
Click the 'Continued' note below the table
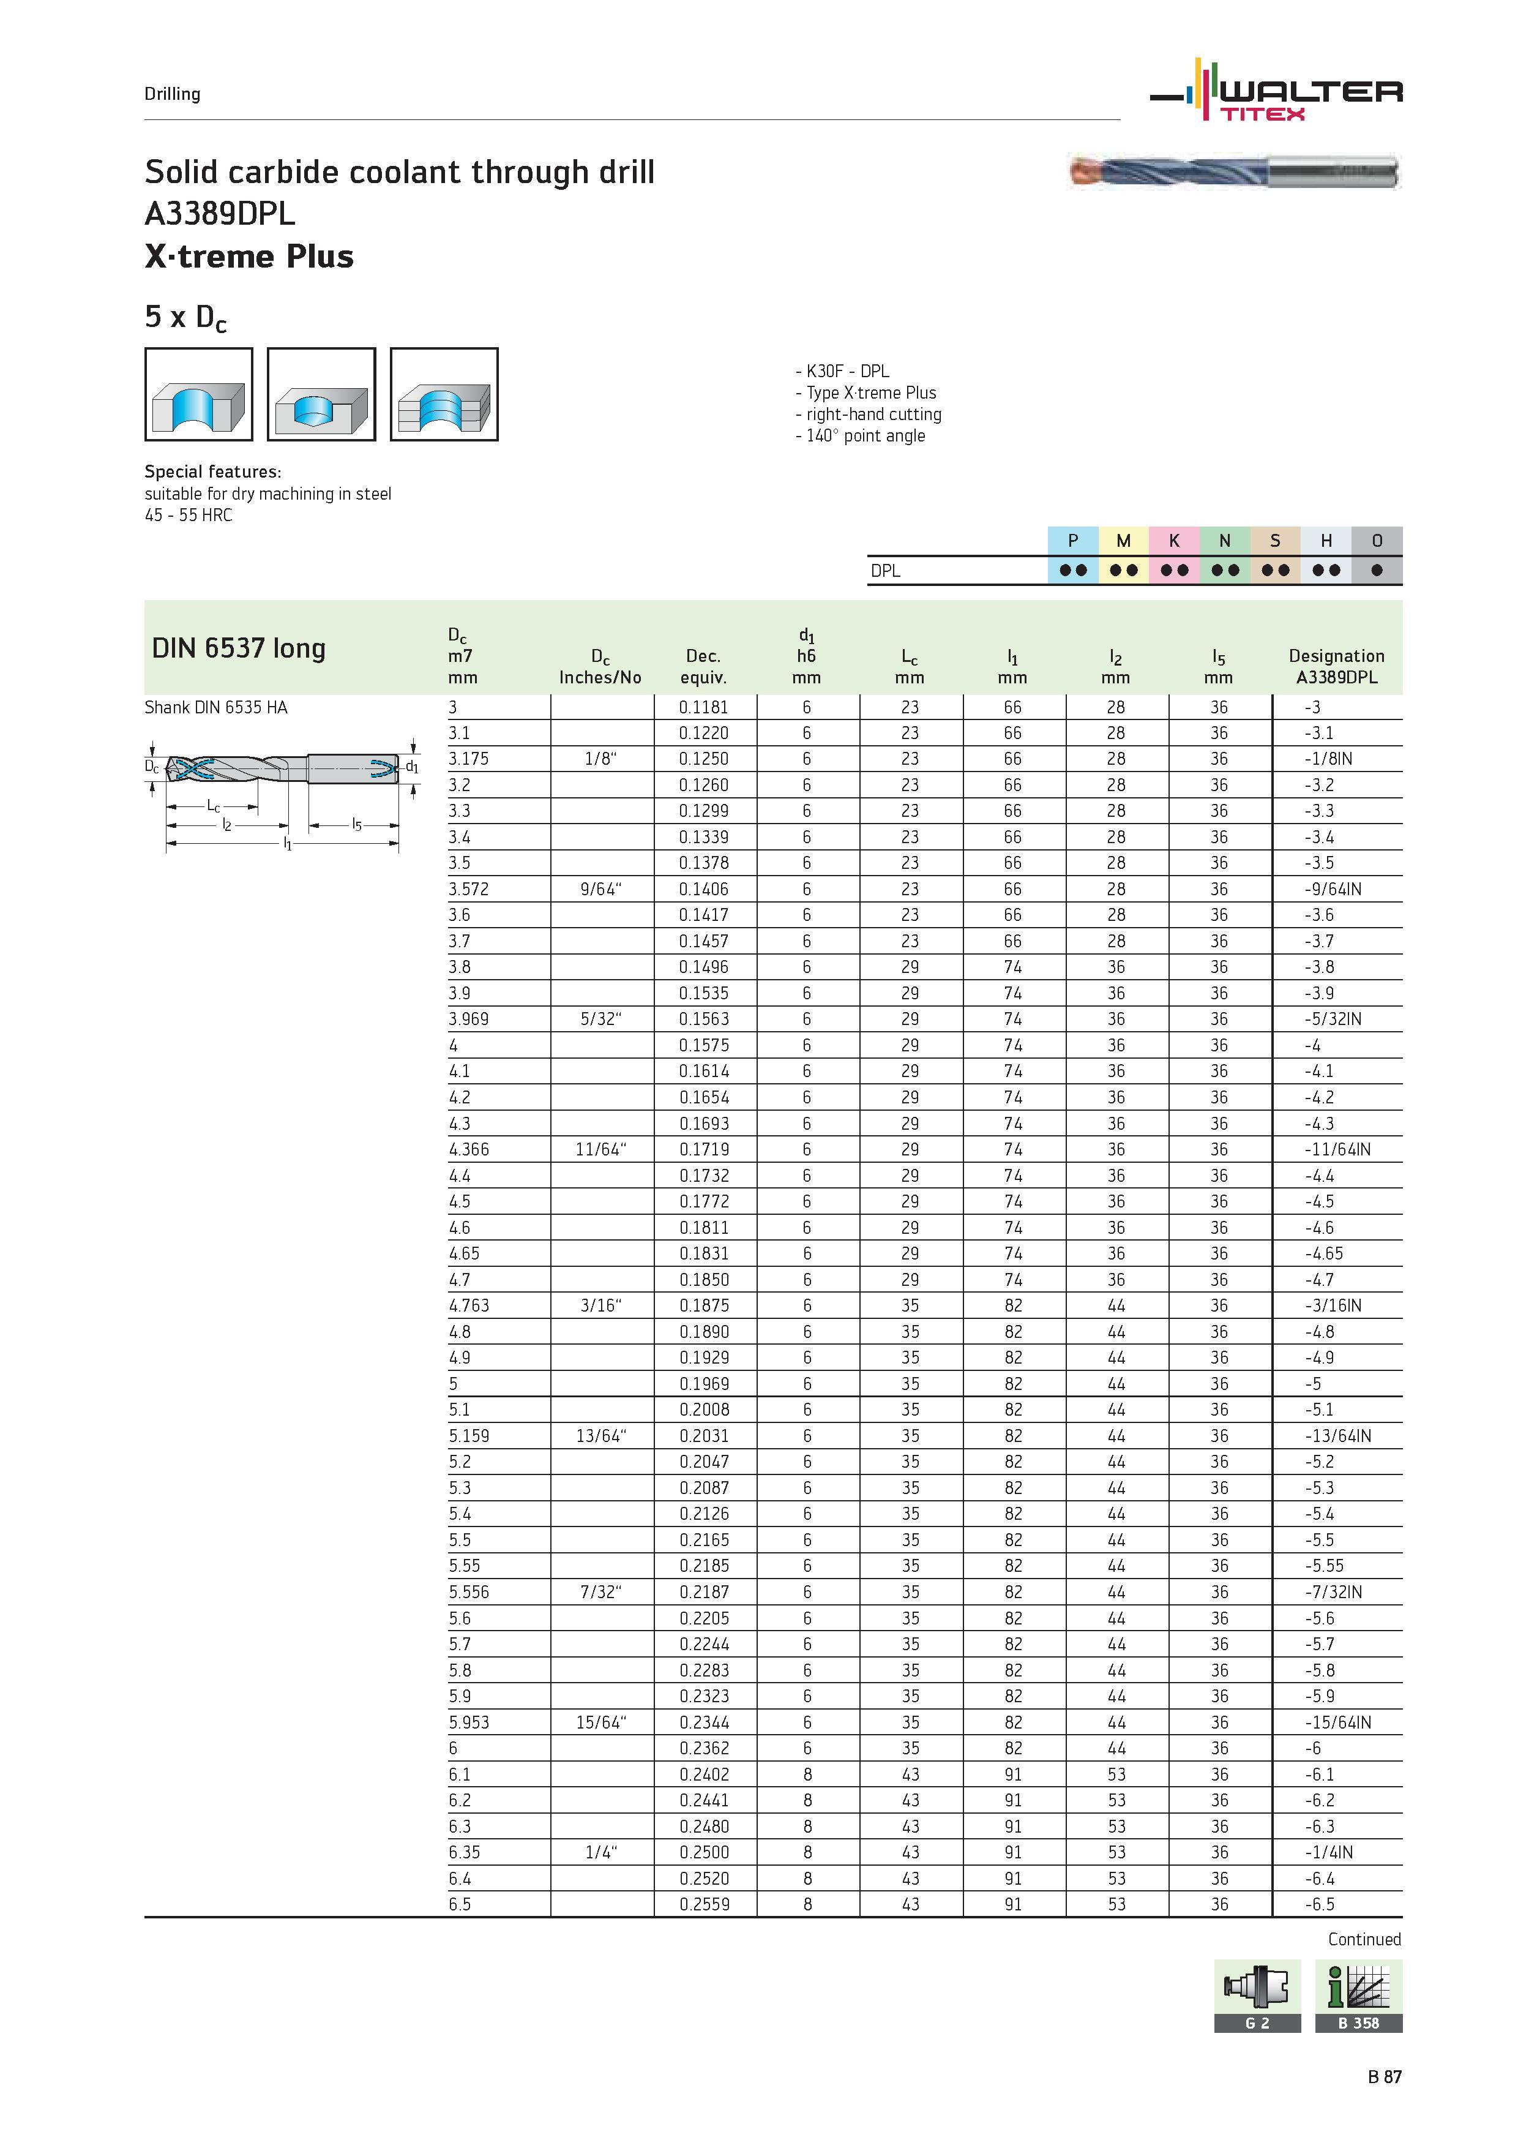(x=1364, y=1939)
